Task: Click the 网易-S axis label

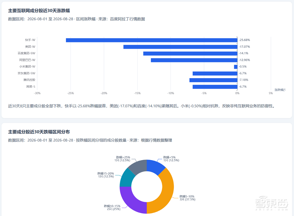Action: pyautogui.click(x=31, y=86)
